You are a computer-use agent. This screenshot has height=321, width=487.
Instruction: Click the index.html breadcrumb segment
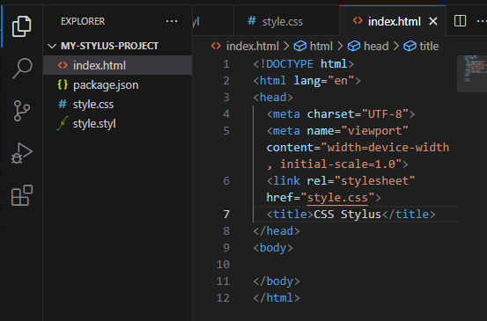245,47
